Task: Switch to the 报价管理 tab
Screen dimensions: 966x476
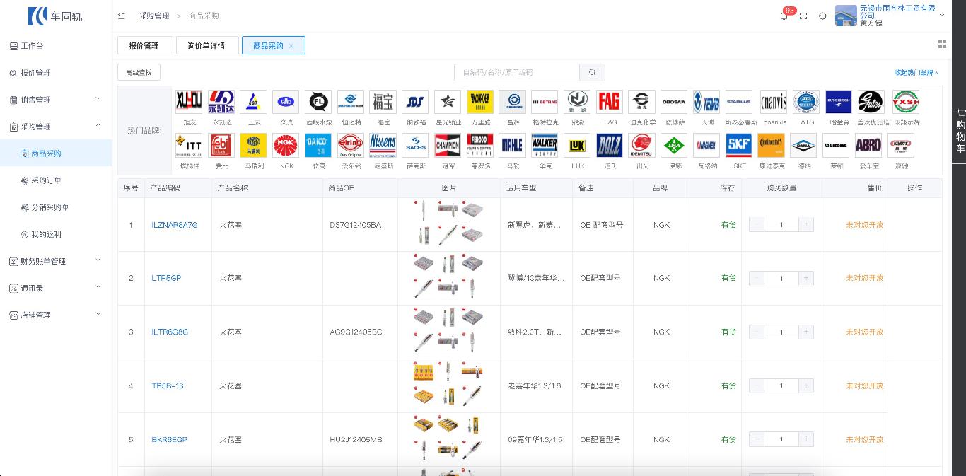Action: tap(144, 45)
